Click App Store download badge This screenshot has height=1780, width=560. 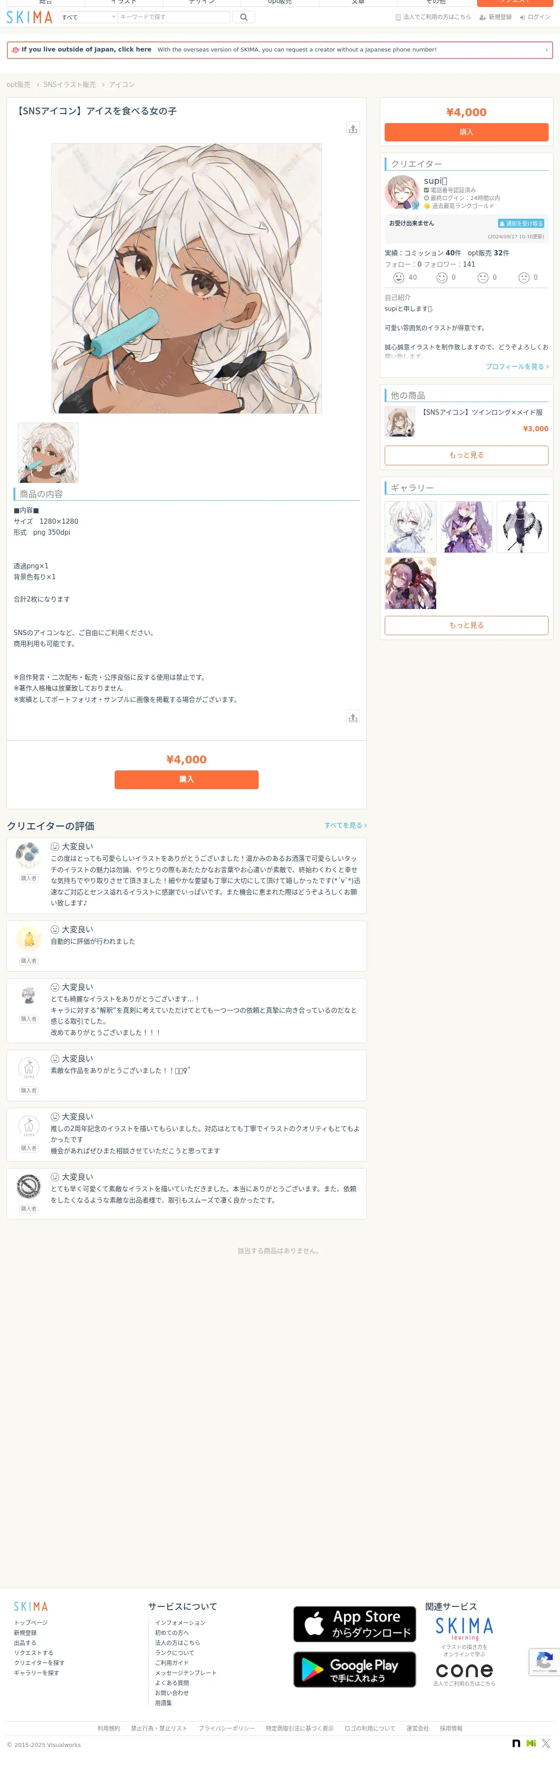click(355, 1624)
